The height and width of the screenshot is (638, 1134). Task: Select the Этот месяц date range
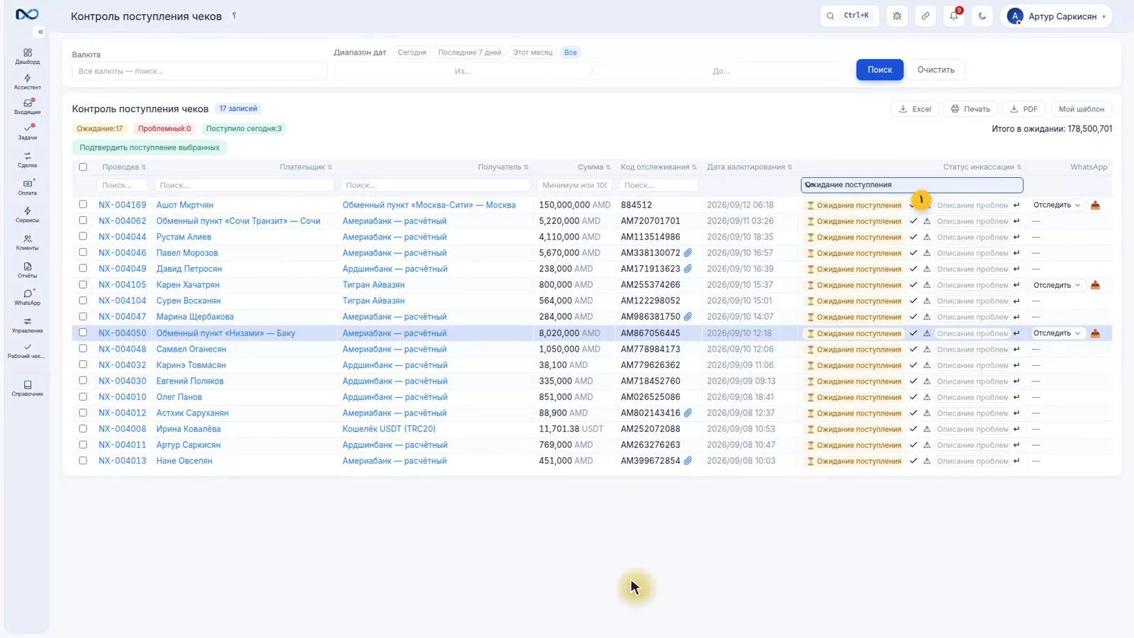pyautogui.click(x=533, y=52)
